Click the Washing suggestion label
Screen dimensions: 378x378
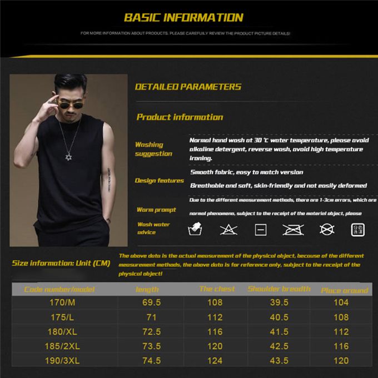(x=153, y=149)
